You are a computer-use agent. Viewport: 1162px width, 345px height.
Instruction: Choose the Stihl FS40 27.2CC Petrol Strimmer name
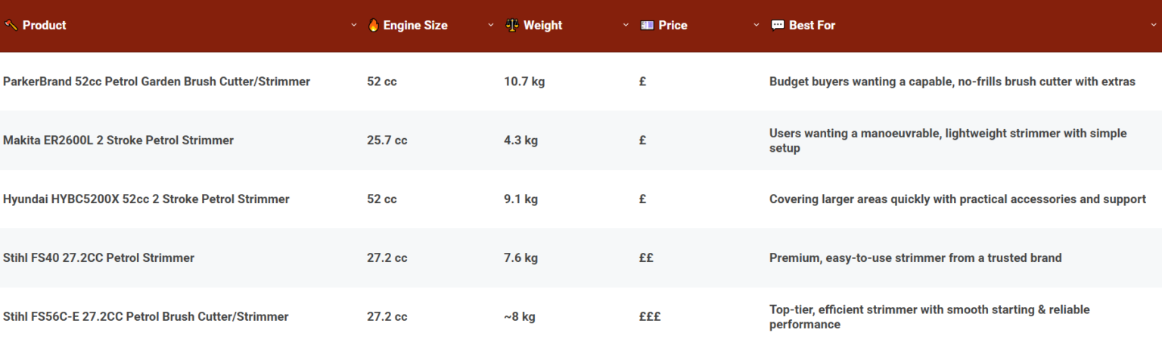(x=98, y=258)
